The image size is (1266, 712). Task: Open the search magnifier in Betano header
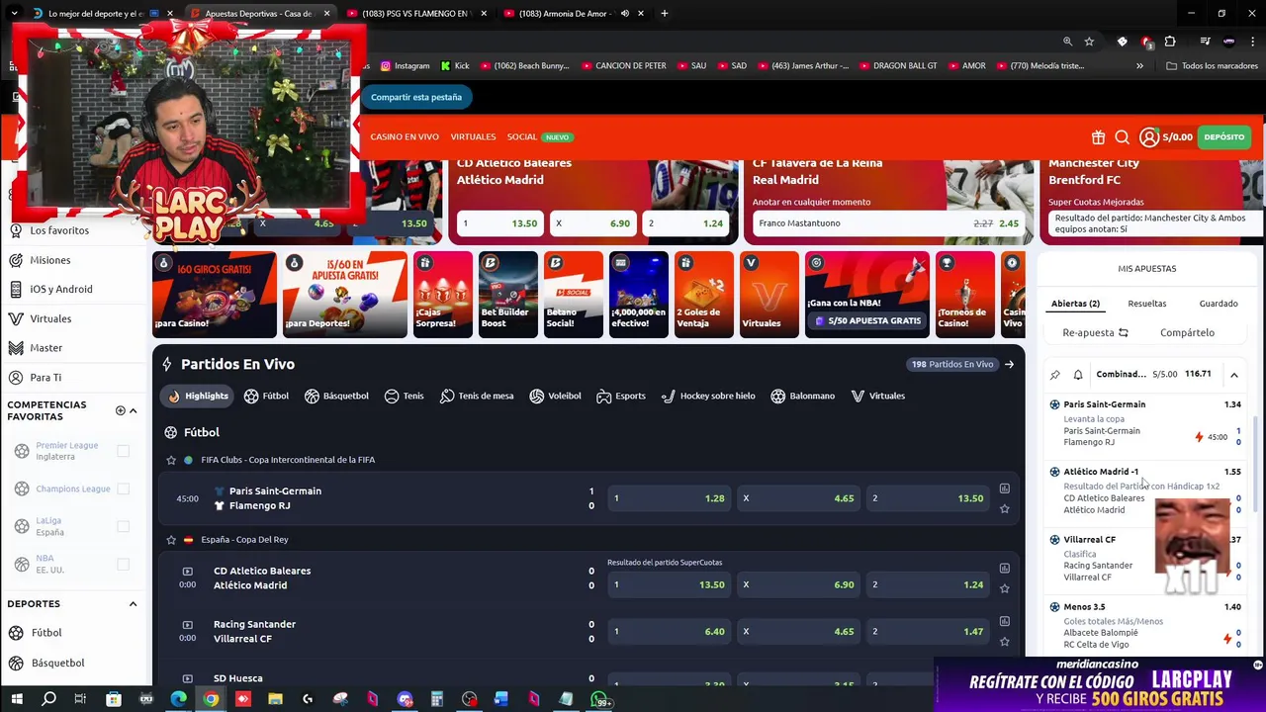1123,137
